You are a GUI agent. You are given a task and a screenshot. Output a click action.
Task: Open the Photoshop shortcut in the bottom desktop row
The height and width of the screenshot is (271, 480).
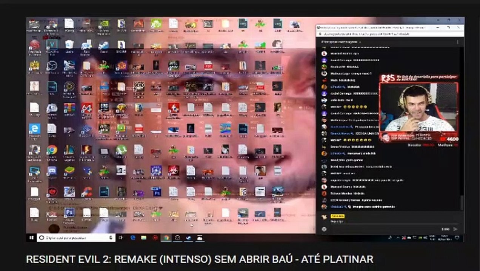[69, 213]
